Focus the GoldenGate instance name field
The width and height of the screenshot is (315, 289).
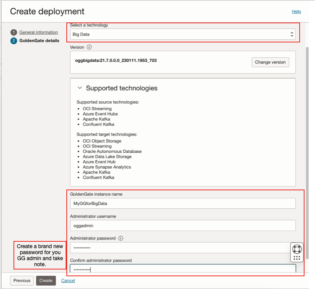[183, 203]
